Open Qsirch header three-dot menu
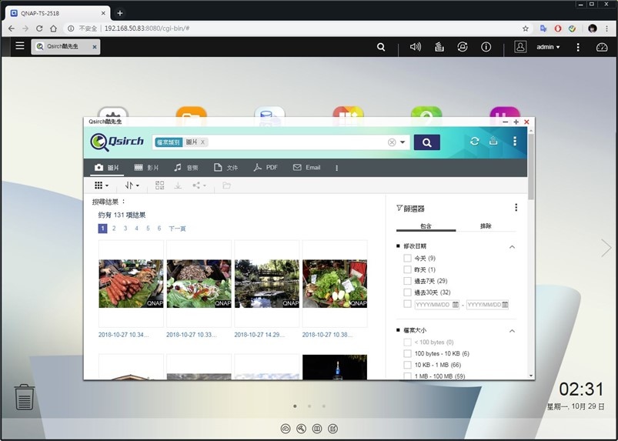 pyautogui.click(x=515, y=141)
